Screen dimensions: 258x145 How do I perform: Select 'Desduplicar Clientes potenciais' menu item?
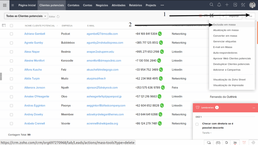tap(232, 64)
